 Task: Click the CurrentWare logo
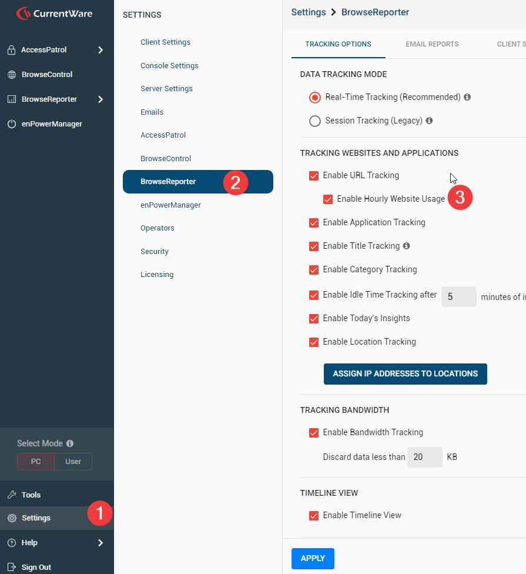(x=54, y=14)
